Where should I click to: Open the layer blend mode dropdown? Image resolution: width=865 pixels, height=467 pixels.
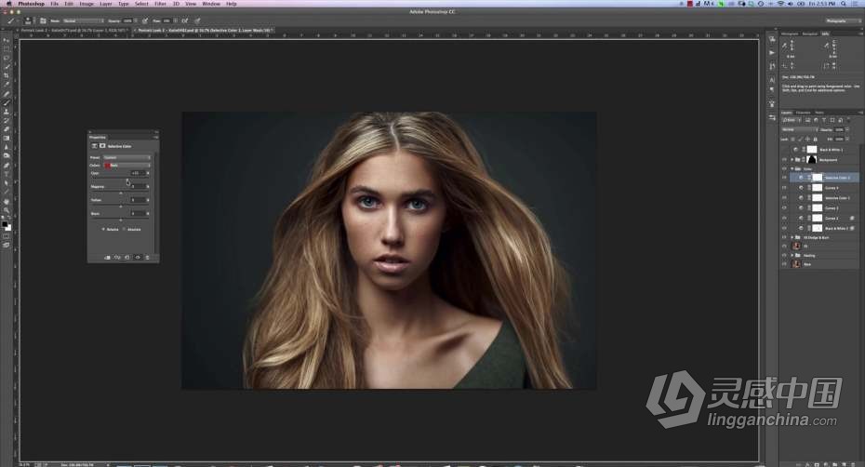[799, 129]
